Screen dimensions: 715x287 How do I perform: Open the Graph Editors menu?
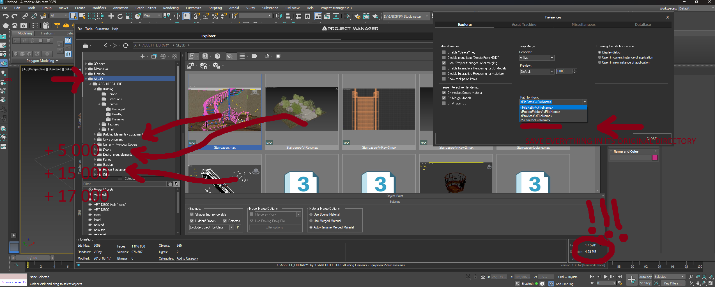pos(146,8)
